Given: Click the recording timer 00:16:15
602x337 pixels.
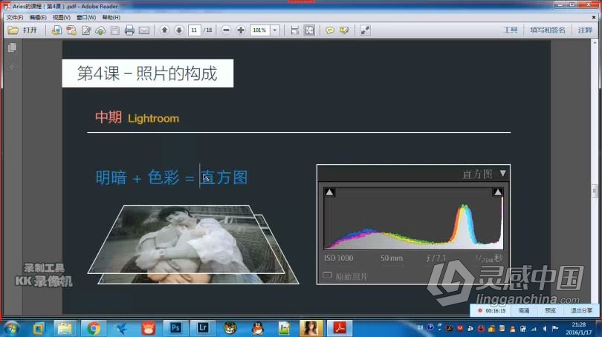Looking at the screenshot, I should click(x=495, y=311).
